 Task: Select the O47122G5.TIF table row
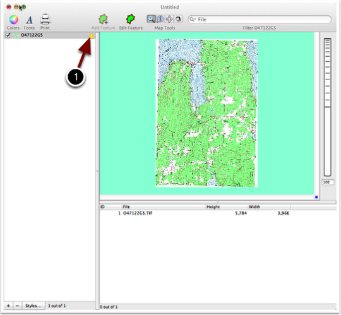217,213
